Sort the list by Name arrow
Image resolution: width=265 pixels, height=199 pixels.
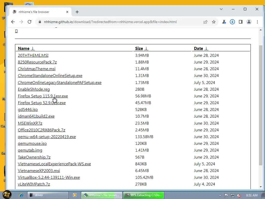[33, 48]
